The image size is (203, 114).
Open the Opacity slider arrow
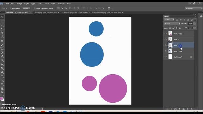click(194, 24)
